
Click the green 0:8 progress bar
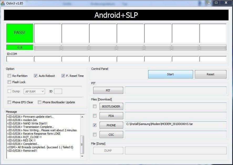pos(20,48)
